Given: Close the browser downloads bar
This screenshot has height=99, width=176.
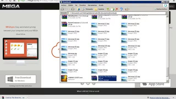Looking at the screenshot, I should 174,98.
